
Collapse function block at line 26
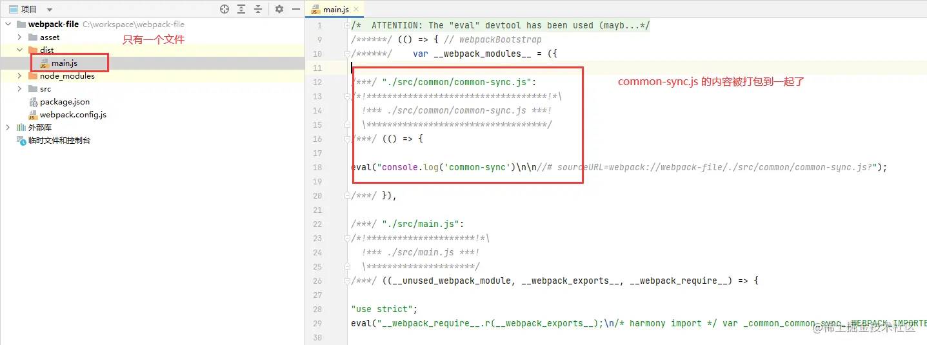coord(348,281)
